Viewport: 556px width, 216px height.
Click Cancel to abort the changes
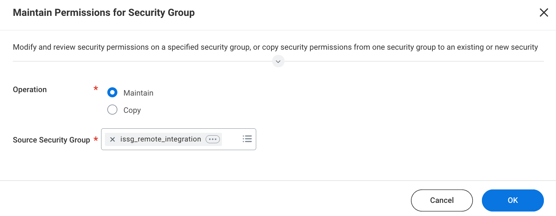[441, 200]
